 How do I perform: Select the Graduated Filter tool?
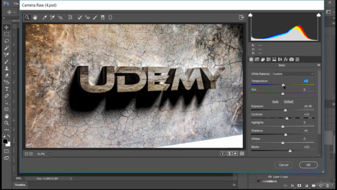[x=103, y=17]
